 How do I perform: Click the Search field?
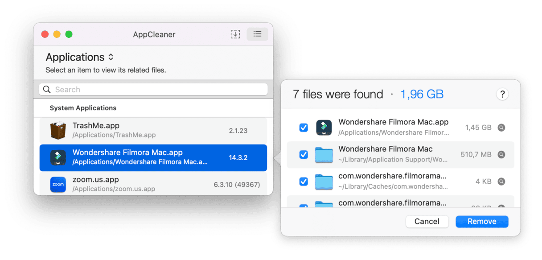click(153, 90)
